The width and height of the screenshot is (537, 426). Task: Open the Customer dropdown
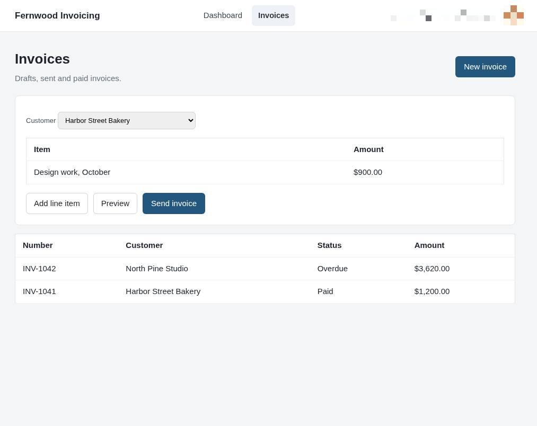pos(127,120)
